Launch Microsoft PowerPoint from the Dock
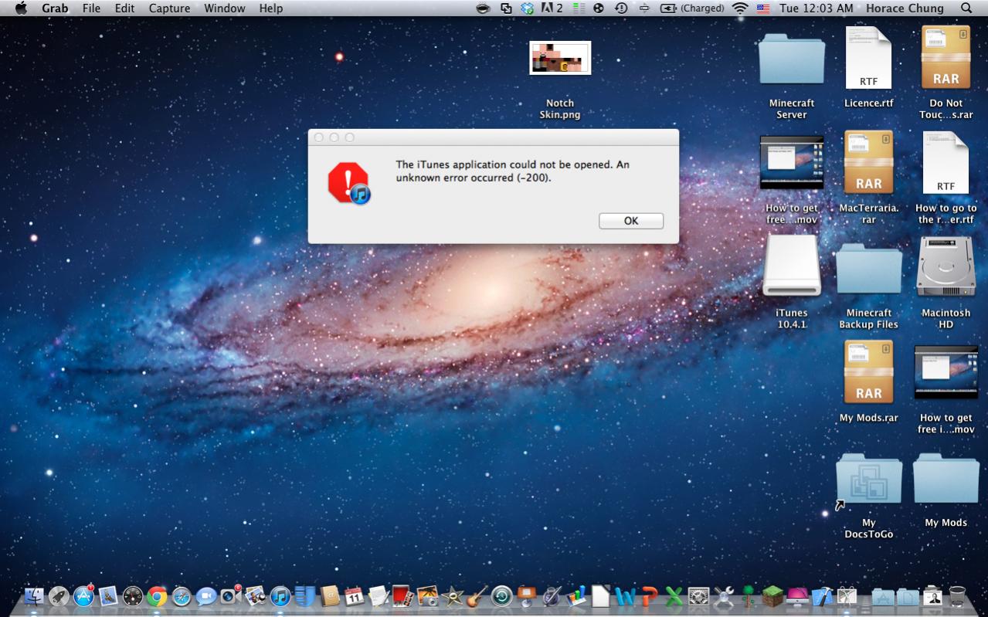 click(650, 596)
